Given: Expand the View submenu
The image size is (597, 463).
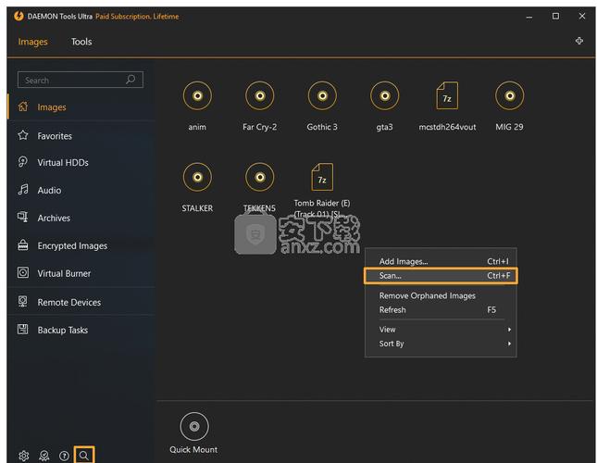Looking at the screenshot, I should (441, 330).
